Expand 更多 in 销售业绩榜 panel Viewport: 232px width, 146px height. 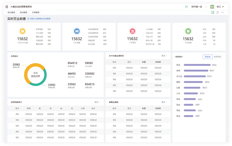point(164,102)
